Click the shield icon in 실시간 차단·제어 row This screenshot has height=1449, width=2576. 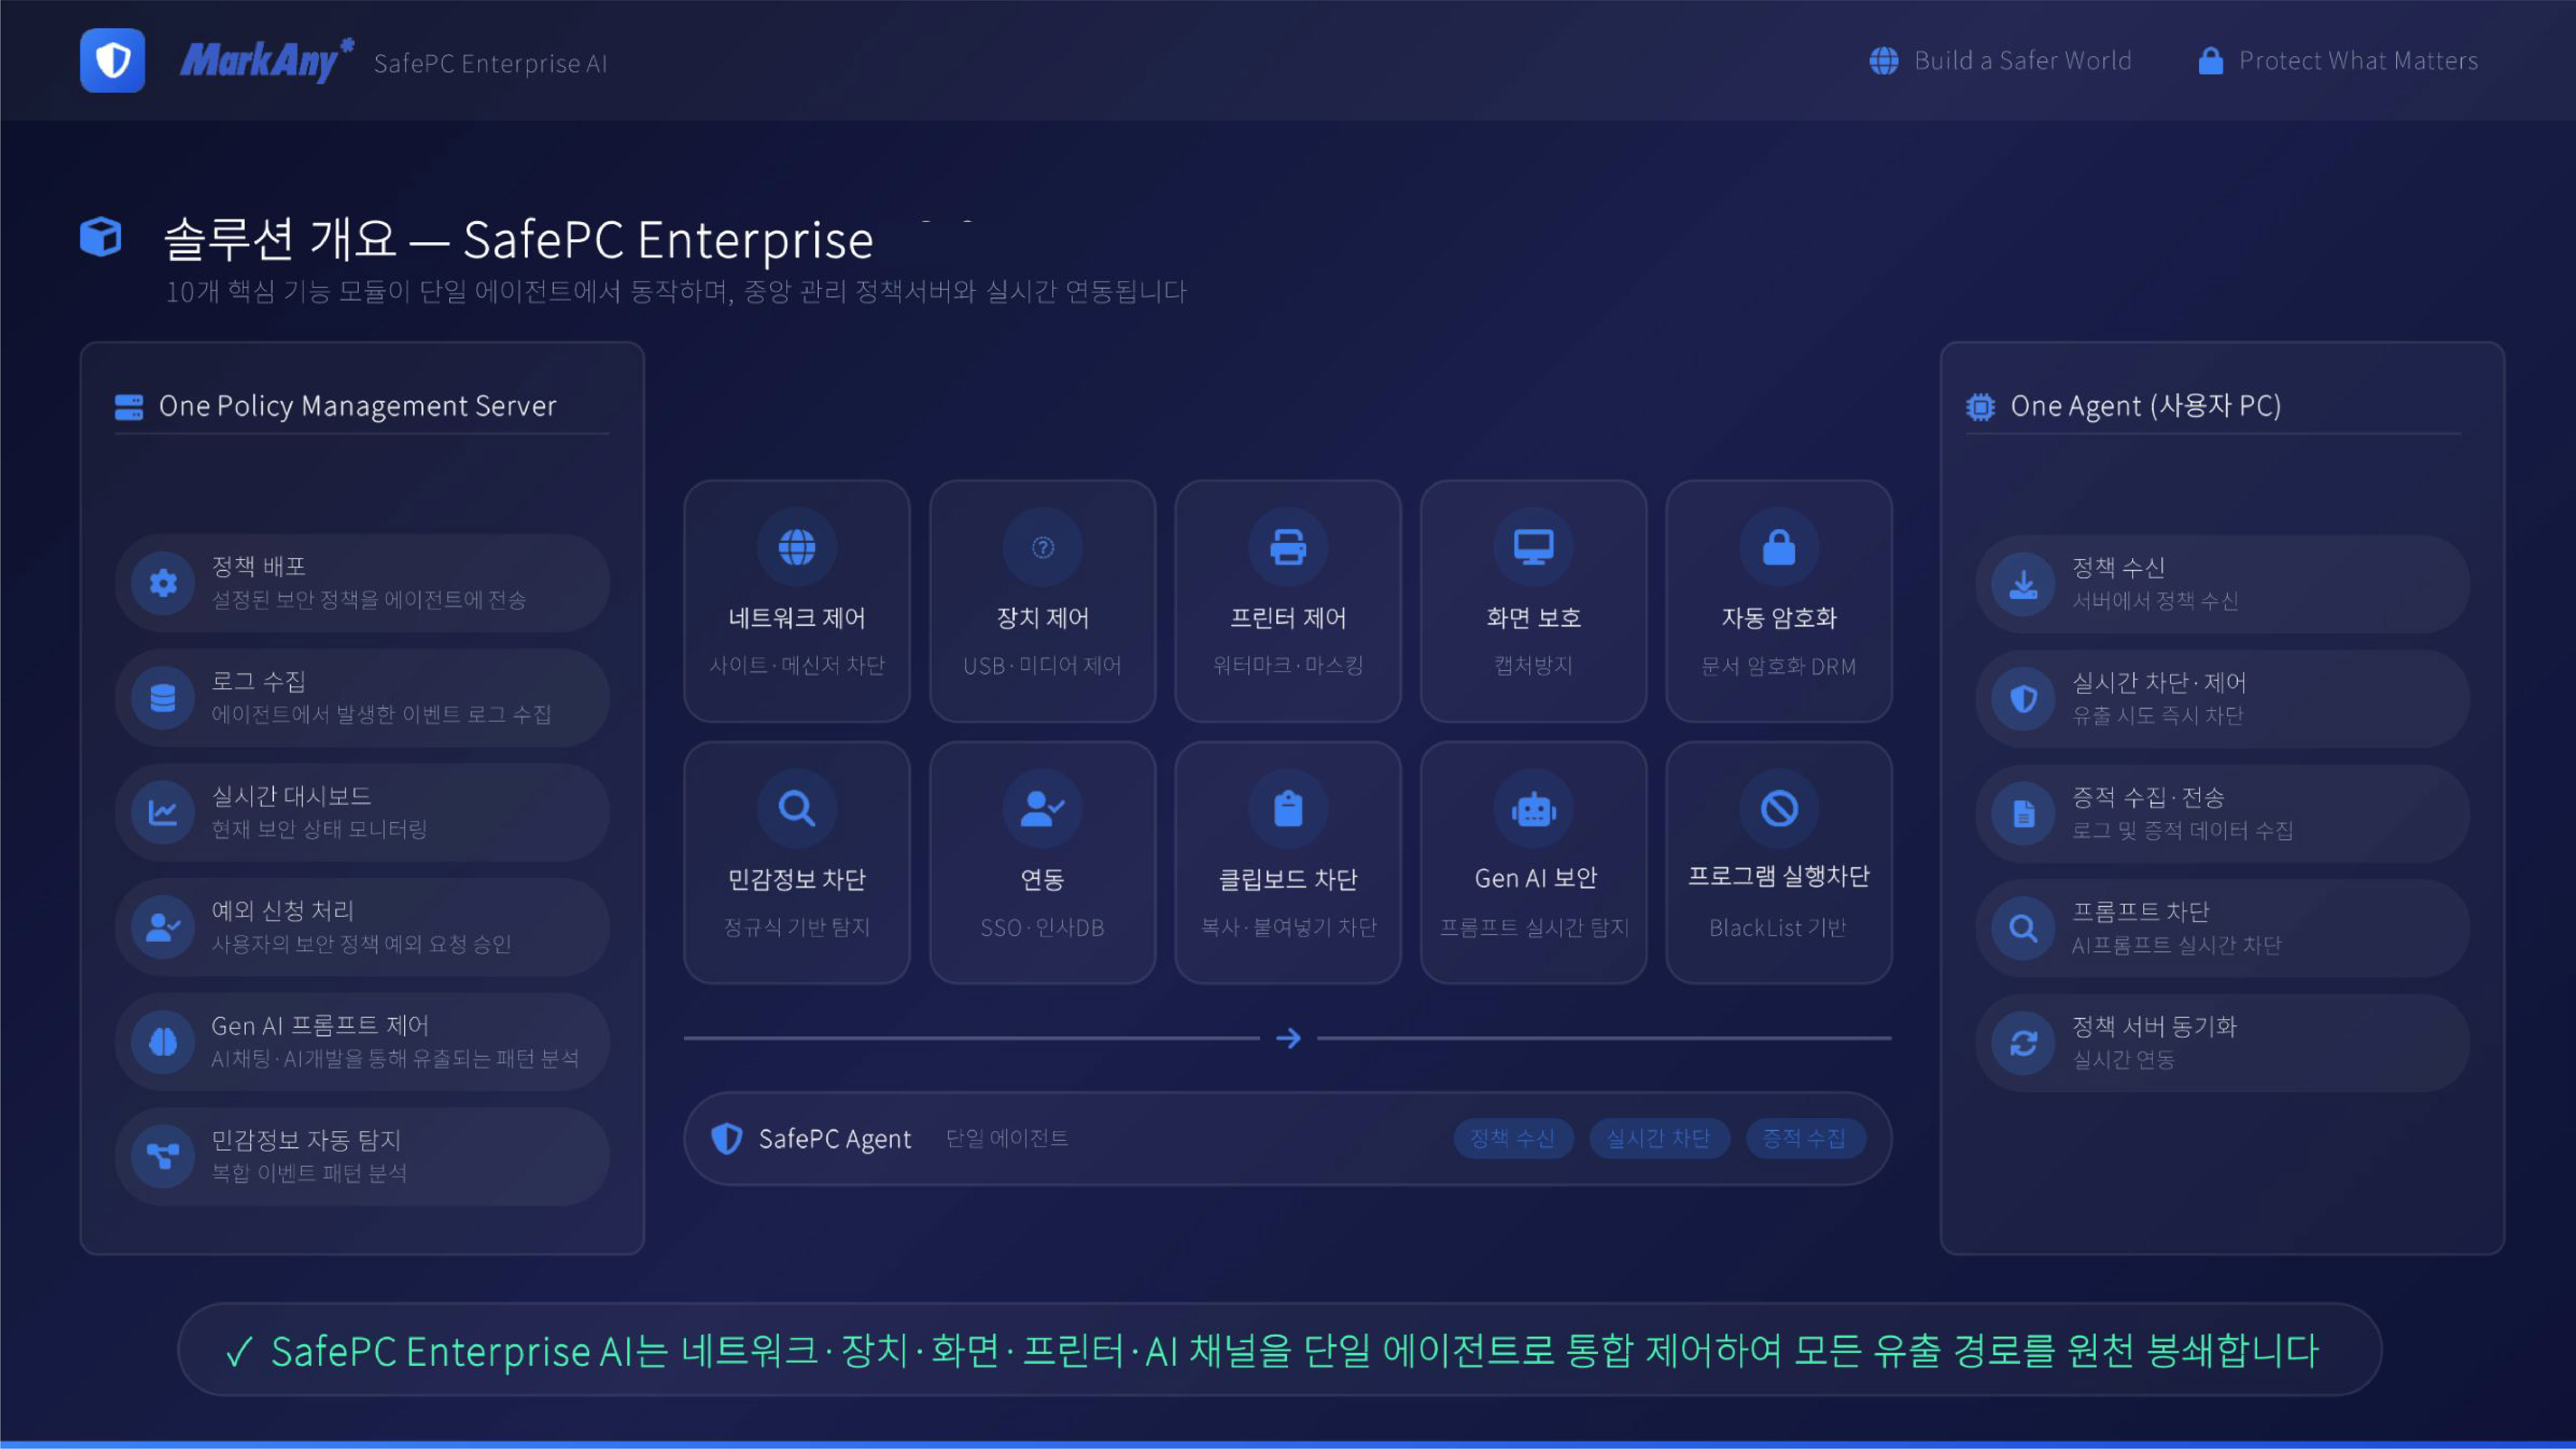2024,699
